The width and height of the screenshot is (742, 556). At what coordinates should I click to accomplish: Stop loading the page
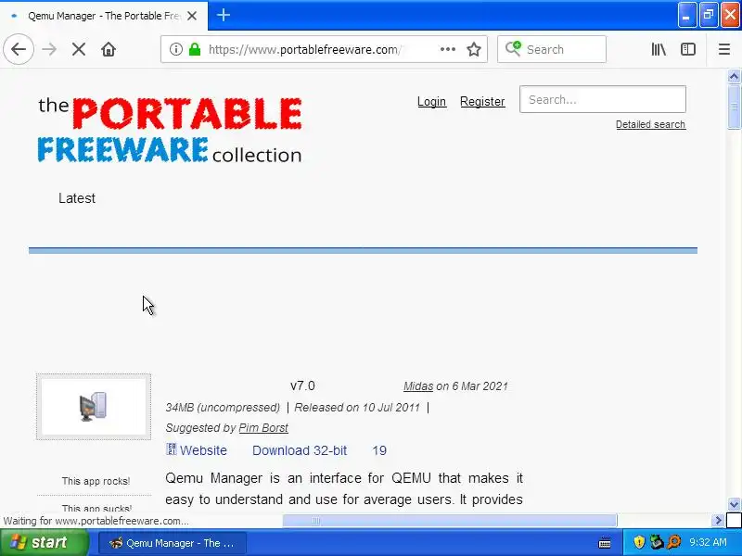79,49
